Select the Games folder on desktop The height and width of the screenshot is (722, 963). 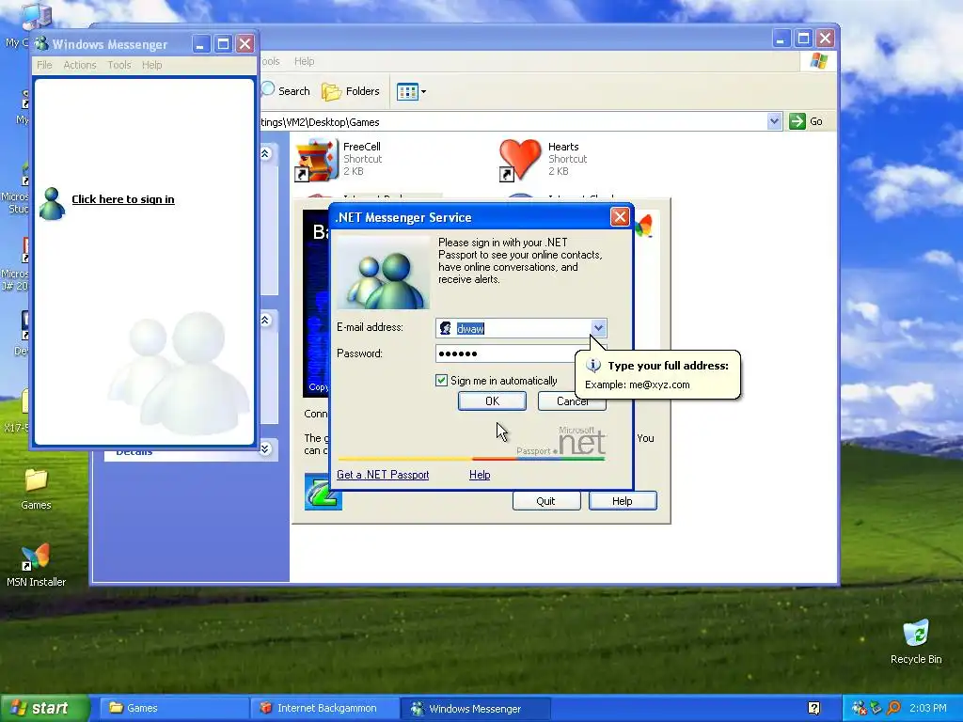36,489
